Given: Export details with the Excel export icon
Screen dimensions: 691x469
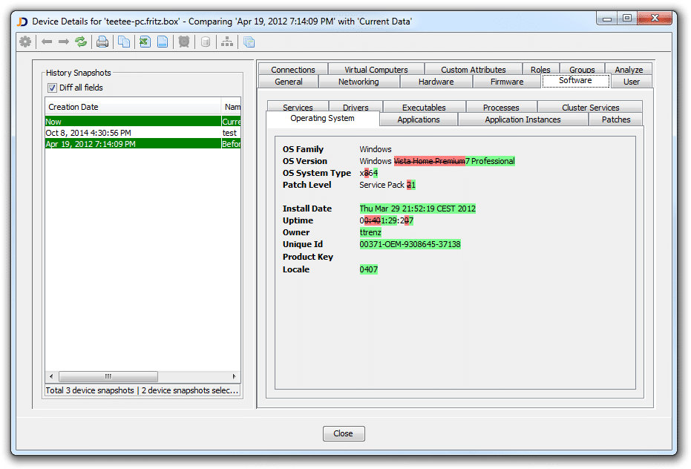Looking at the screenshot, I should pyautogui.click(x=143, y=42).
